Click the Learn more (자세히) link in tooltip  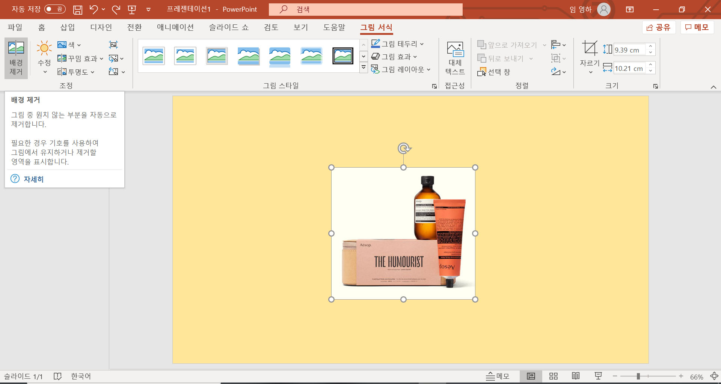click(33, 179)
